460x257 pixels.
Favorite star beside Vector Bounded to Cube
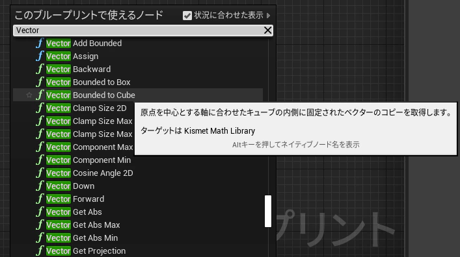coord(29,95)
